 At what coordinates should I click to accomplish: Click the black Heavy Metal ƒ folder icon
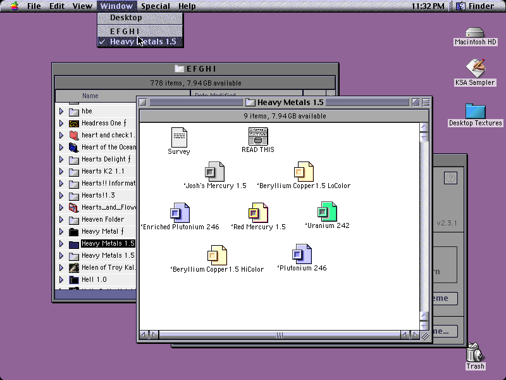(74, 232)
